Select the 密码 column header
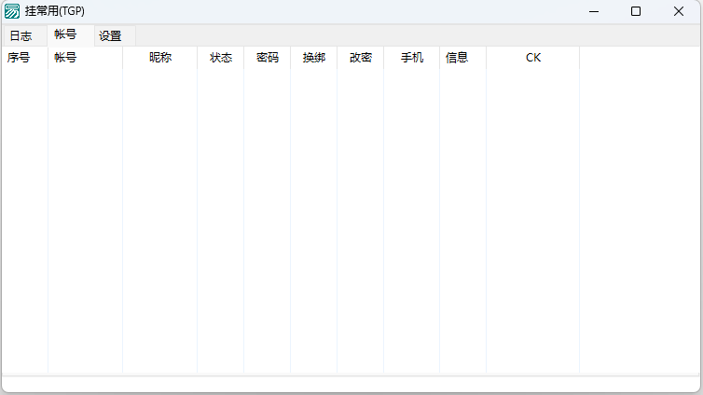Screen dimensions: 703x395 pos(268,58)
